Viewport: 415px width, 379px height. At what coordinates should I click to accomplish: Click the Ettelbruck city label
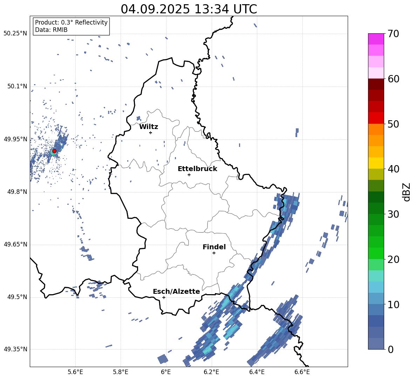click(x=197, y=169)
